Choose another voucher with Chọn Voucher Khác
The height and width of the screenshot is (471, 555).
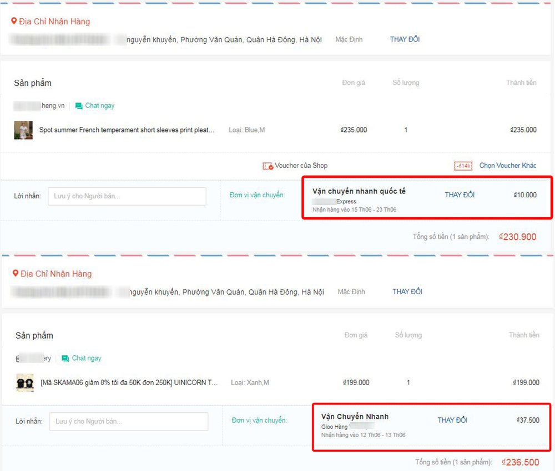508,166
